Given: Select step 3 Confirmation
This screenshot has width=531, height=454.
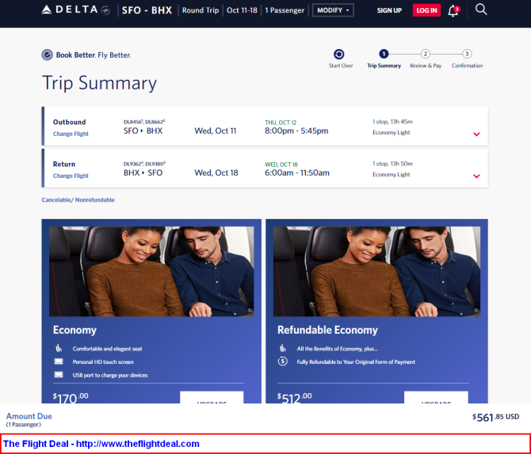Looking at the screenshot, I should pyautogui.click(x=467, y=54).
